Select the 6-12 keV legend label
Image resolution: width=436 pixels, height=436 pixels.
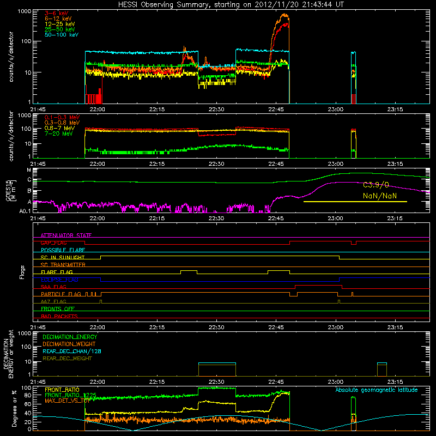click(58, 19)
